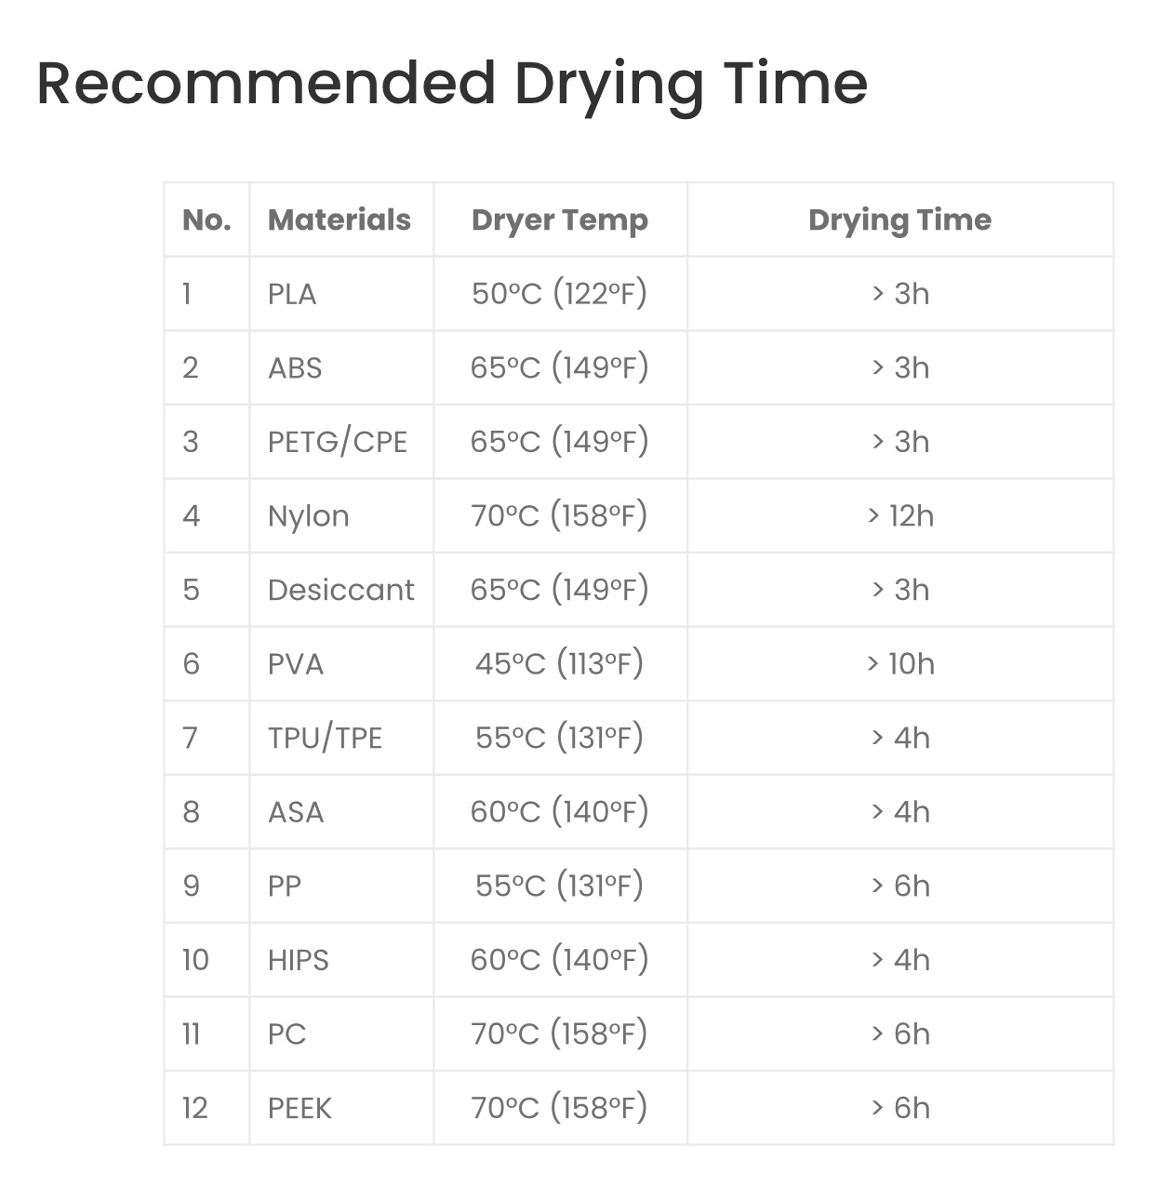Click the > 10h drying time cell
This screenshot has height=1200, width=1159.
(900, 663)
